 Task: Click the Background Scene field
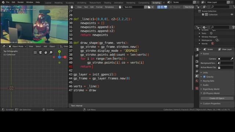[x=225, y=63]
